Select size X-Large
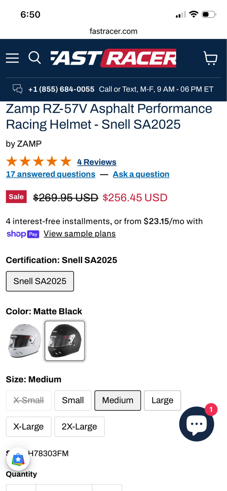The image size is (227, 491). point(28,427)
